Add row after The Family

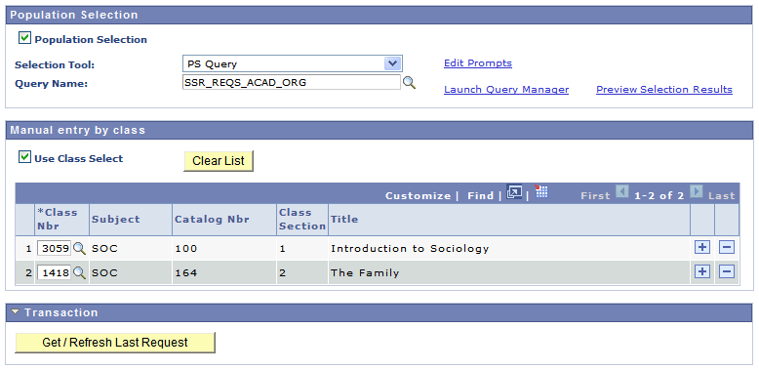pyautogui.click(x=701, y=271)
